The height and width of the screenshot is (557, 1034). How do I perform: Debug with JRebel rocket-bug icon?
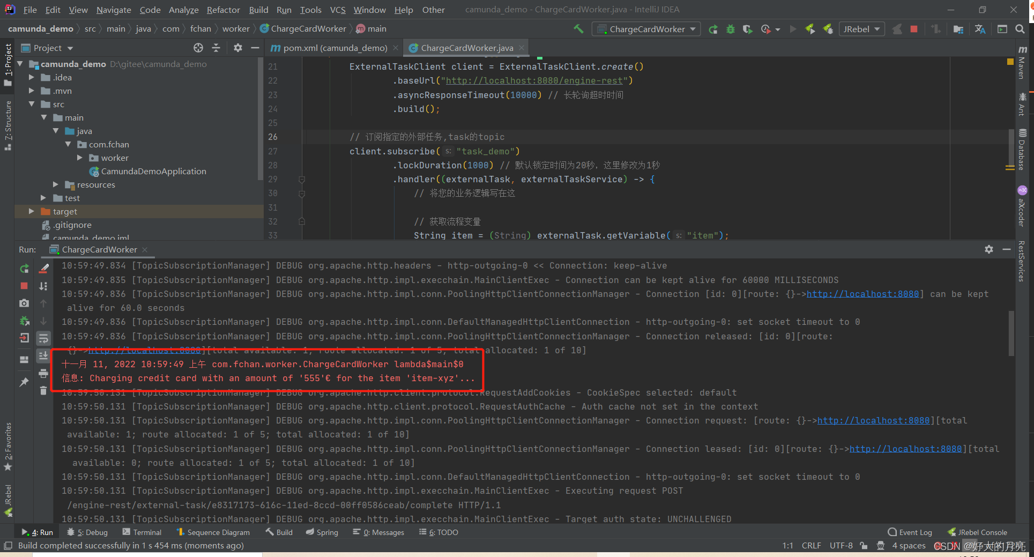point(828,29)
